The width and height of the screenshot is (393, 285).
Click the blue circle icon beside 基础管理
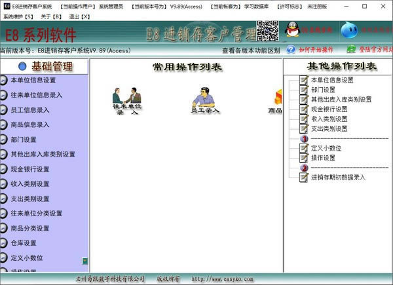[22, 66]
